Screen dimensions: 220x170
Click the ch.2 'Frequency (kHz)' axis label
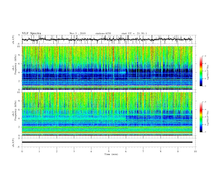(15, 111)
